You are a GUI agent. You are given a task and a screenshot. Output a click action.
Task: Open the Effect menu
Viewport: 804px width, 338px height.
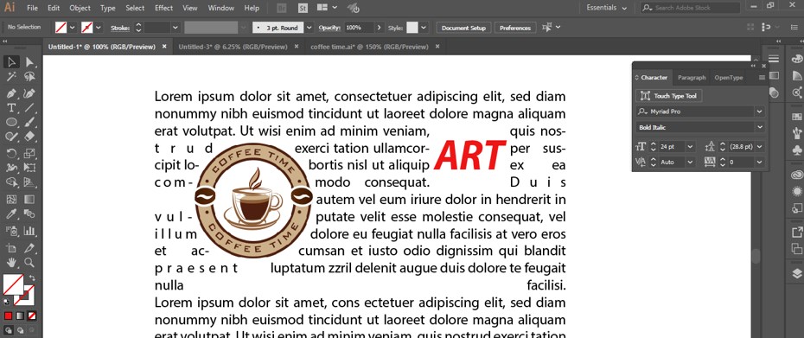click(163, 8)
